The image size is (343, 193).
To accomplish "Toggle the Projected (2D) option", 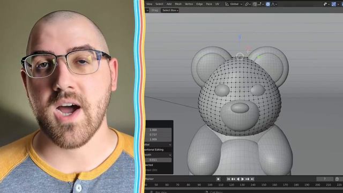I will pos(151,170).
